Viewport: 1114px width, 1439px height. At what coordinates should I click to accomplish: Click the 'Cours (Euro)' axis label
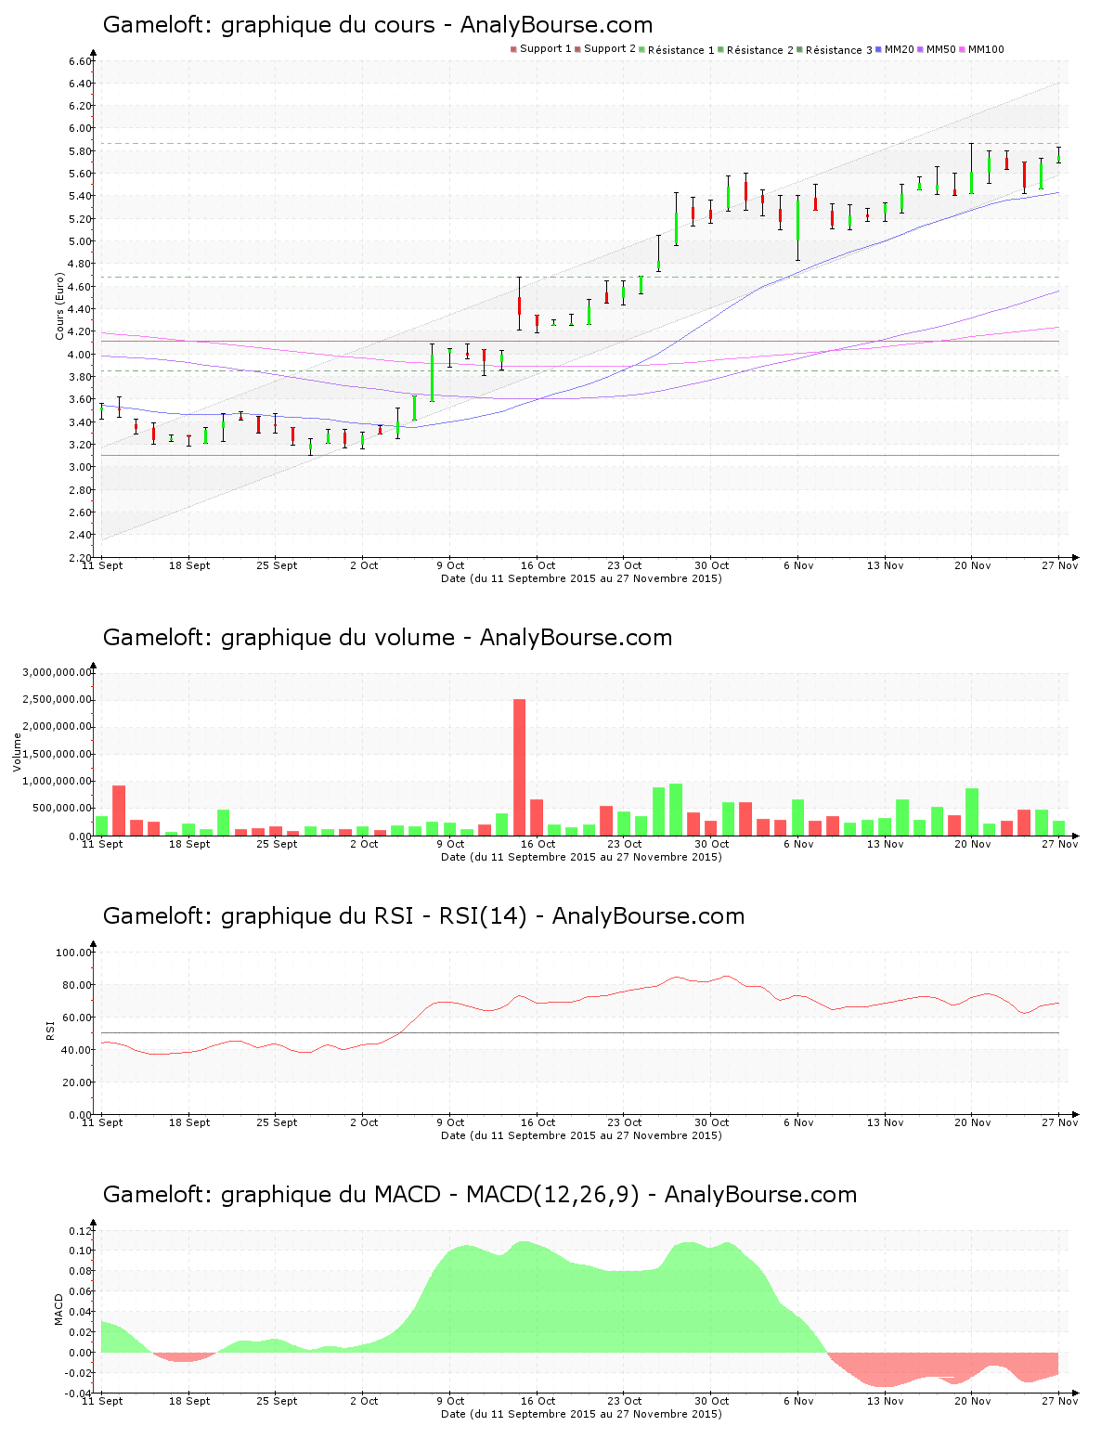[x=60, y=305]
